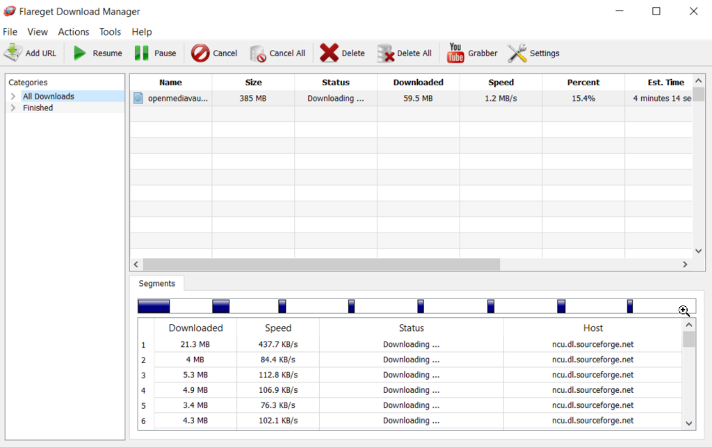The image size is (712, 447).
Task: Click first large segment progress block
Action: pyautogui.click(x=154, y=307)
